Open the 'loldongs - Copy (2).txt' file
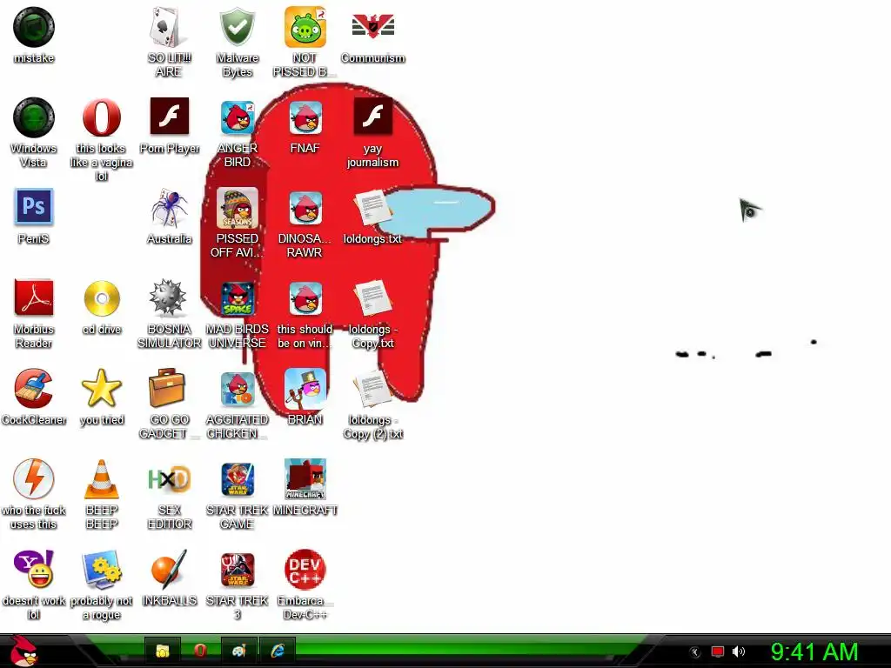This screenshot has height=668, width=891. pos(372,389)
